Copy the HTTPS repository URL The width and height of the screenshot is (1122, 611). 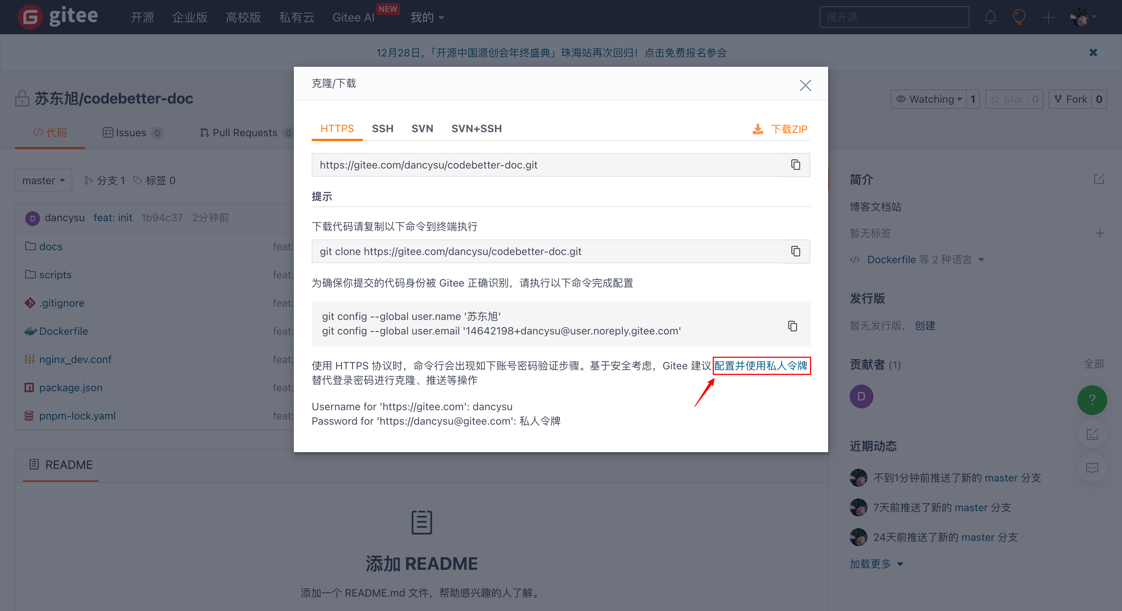click(796, 165)
